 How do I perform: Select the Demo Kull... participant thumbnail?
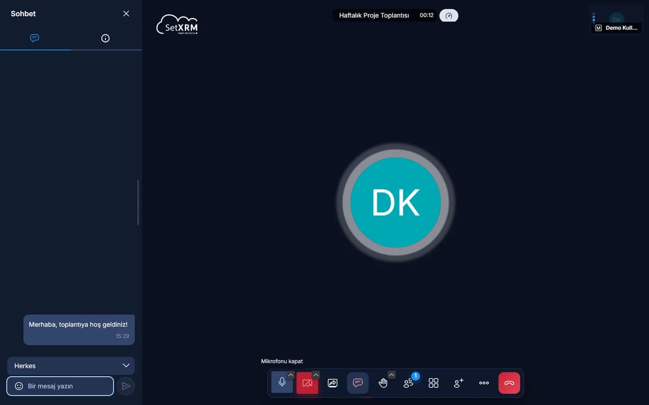pos(617,20)
